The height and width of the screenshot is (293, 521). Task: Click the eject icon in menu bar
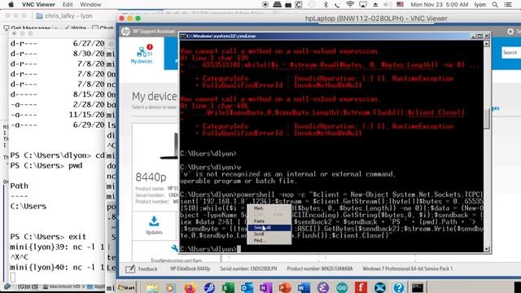pos(375,5)
